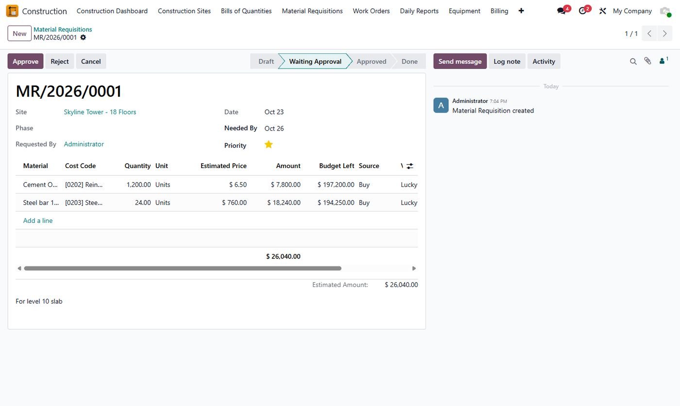Reject the material requisition
The height and width of the screenshot is (406, 680).
tap(60, 61)
